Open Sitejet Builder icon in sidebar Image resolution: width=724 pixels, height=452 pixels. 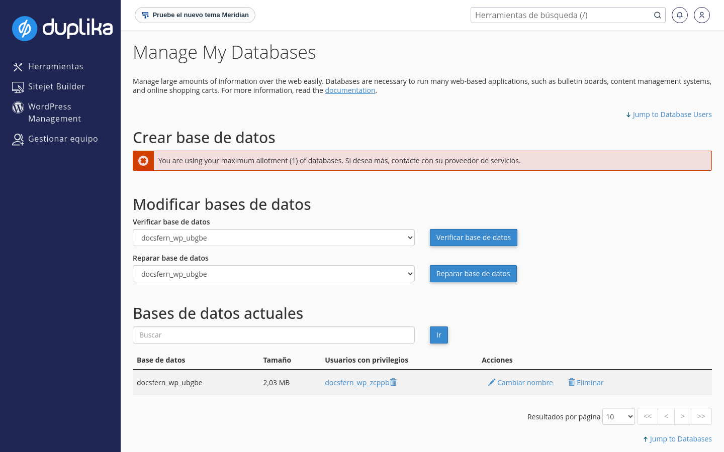pyautogui.click(x=18, y=87)
